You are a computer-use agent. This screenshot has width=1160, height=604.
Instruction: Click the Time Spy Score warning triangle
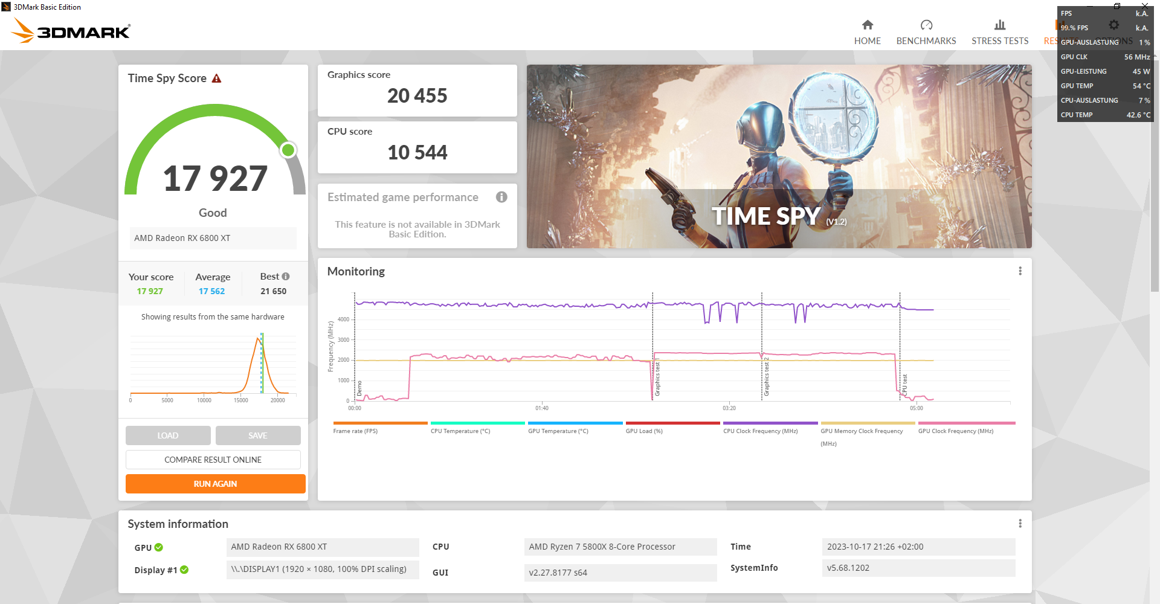click(216, 79)
